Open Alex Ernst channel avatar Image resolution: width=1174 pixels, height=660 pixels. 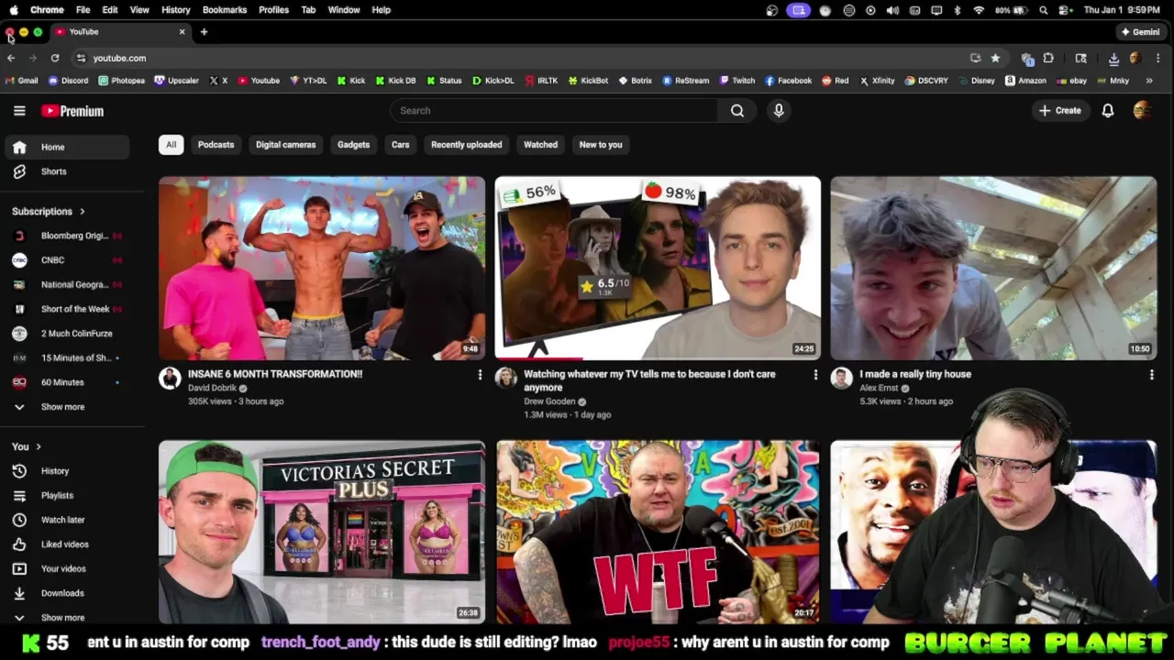[841, 379]
